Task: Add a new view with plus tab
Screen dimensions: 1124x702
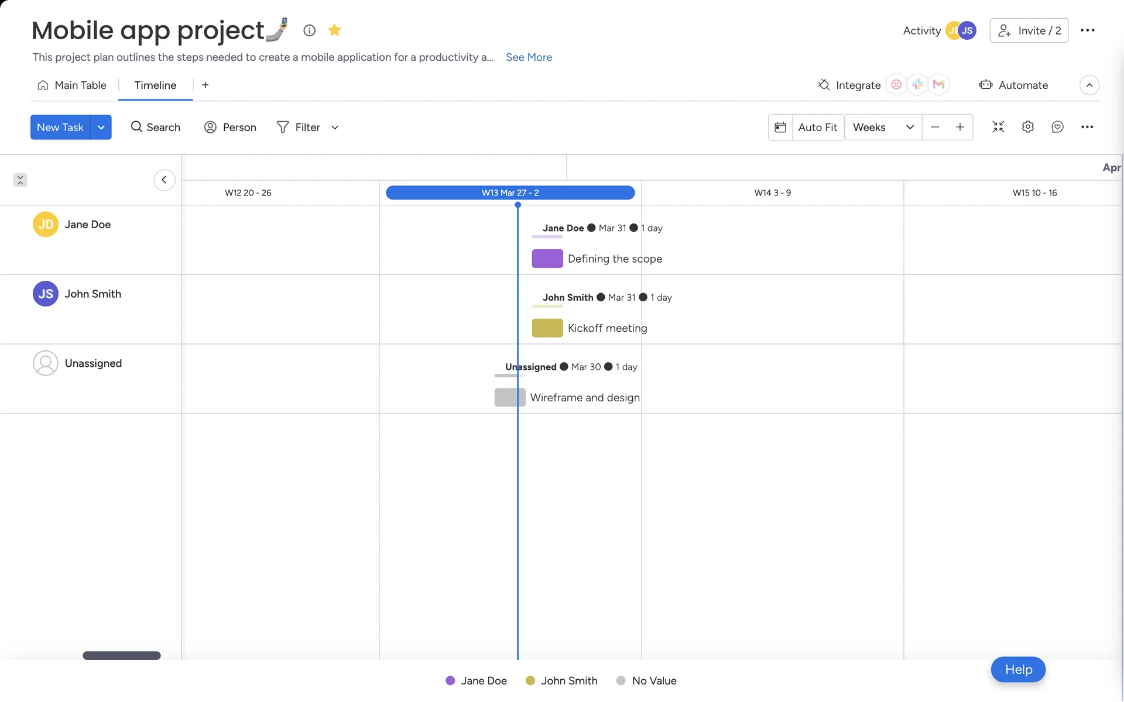Action: (x=205, y=85)
